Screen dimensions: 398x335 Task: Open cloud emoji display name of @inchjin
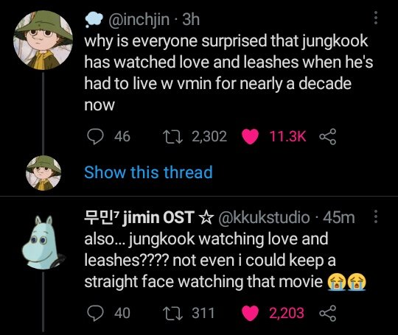click(x=94, y=20)
